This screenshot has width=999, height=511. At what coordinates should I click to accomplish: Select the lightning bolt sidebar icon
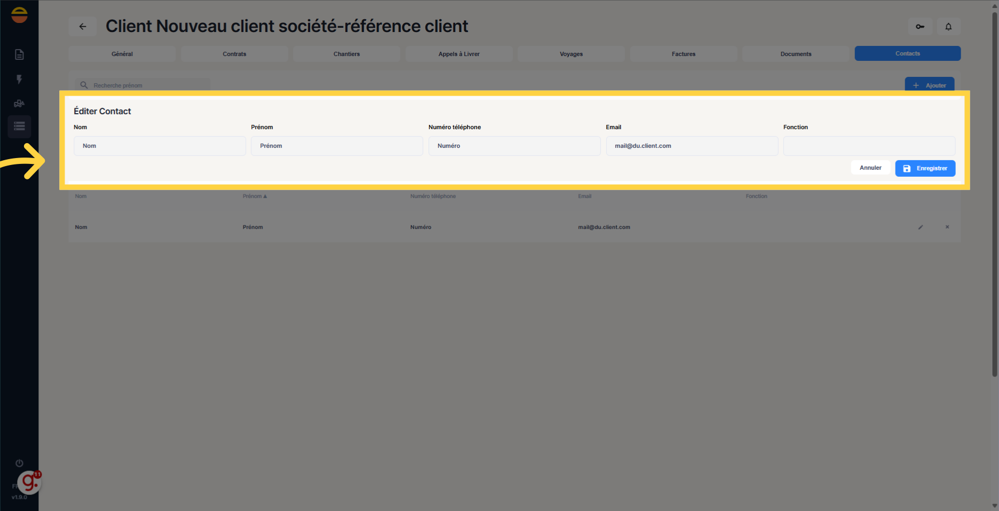coord(19,80)
